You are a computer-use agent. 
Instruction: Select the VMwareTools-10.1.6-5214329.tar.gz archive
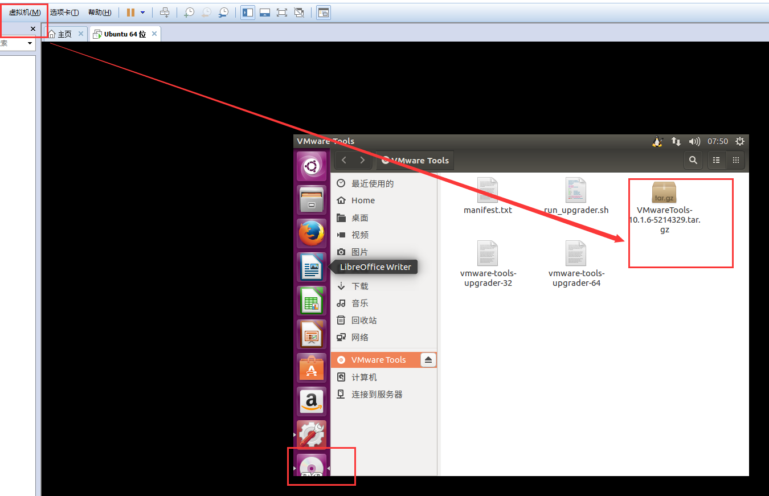click(664, 208)
